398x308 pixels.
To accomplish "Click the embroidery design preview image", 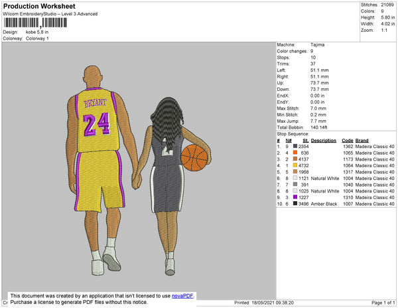I will tap(139, 171).
